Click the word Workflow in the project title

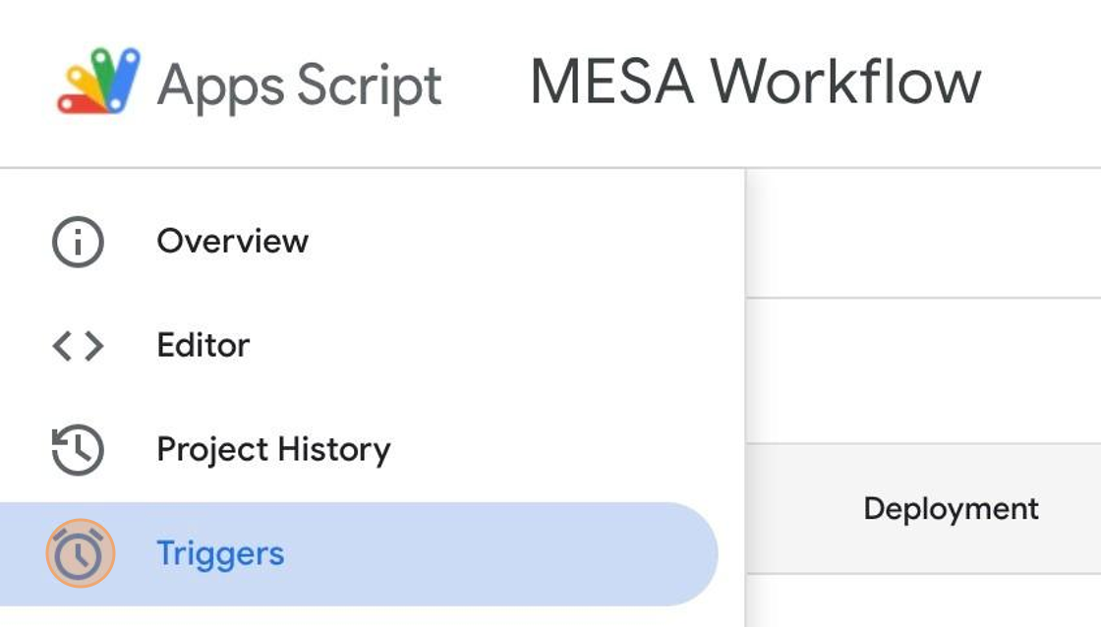tap(846, 82)
